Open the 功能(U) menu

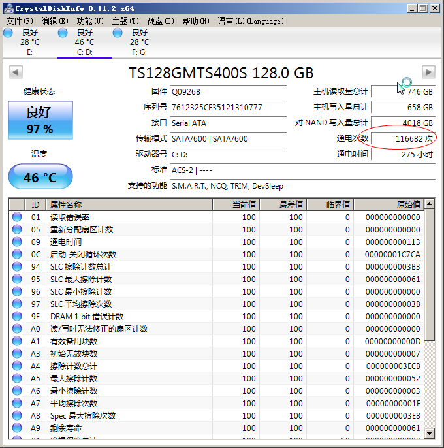(90, 21)
